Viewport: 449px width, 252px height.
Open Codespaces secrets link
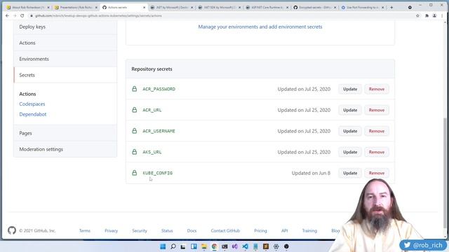pyautogui.click(x=32, y=104)
